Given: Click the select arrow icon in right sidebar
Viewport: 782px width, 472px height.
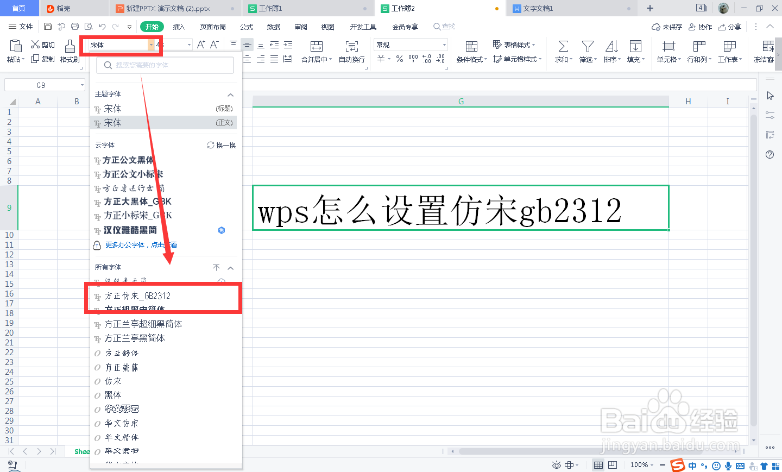Looking at the screenshot, I should point(770,96).
